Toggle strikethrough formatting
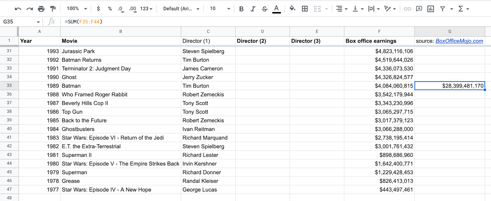This screenshot has height=201, width=491. 264,9
